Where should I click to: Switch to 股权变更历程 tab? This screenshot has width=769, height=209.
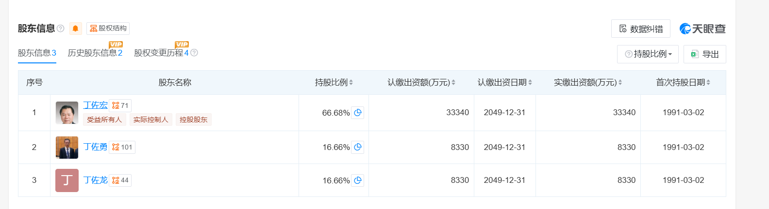161,53
